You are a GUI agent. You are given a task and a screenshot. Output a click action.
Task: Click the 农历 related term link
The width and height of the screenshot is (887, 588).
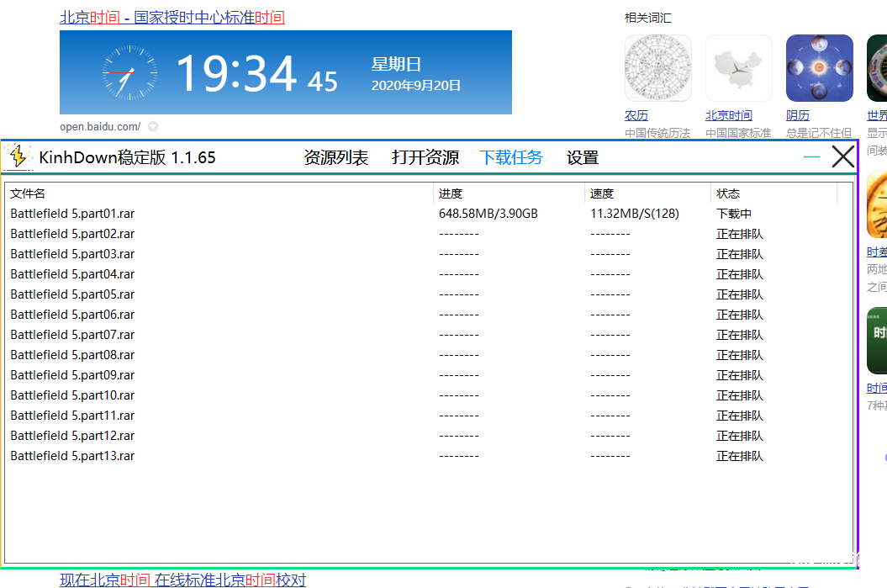pyautogui.click(x=636, y=115)
